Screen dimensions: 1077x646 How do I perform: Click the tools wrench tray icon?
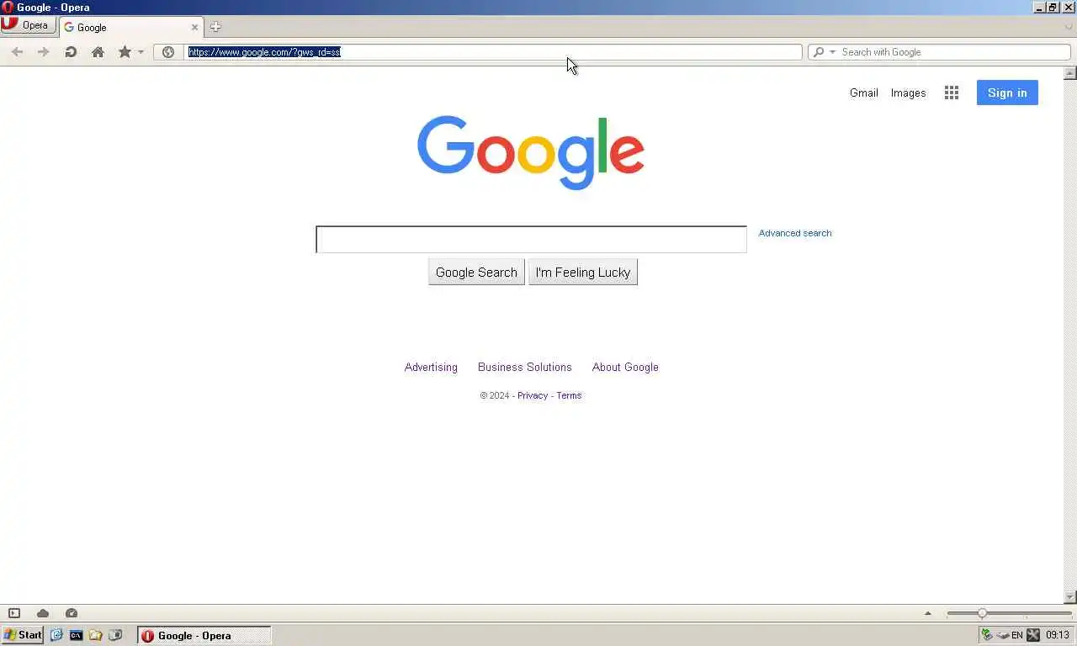pyautogui.click(x=1033, y=635)
